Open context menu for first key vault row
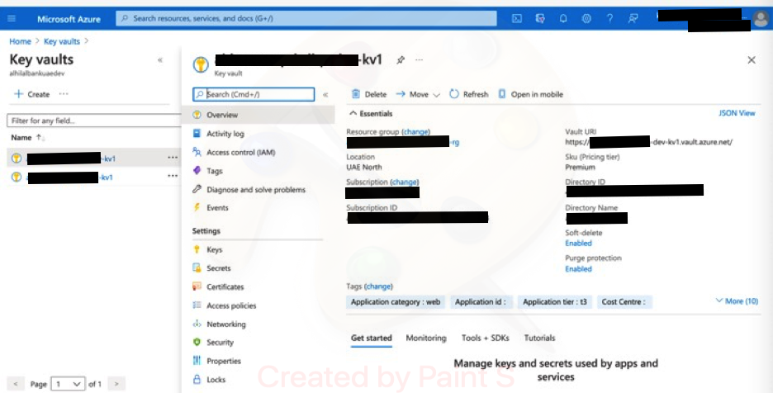The height and width of the screenshot is (393, 773). pyautogui.click(x=173, y=158)
